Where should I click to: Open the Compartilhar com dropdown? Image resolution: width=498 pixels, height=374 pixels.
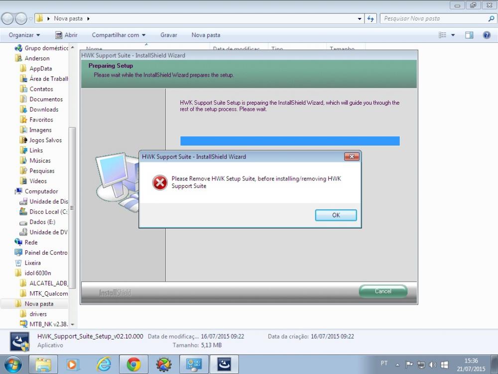coord(119,35)
